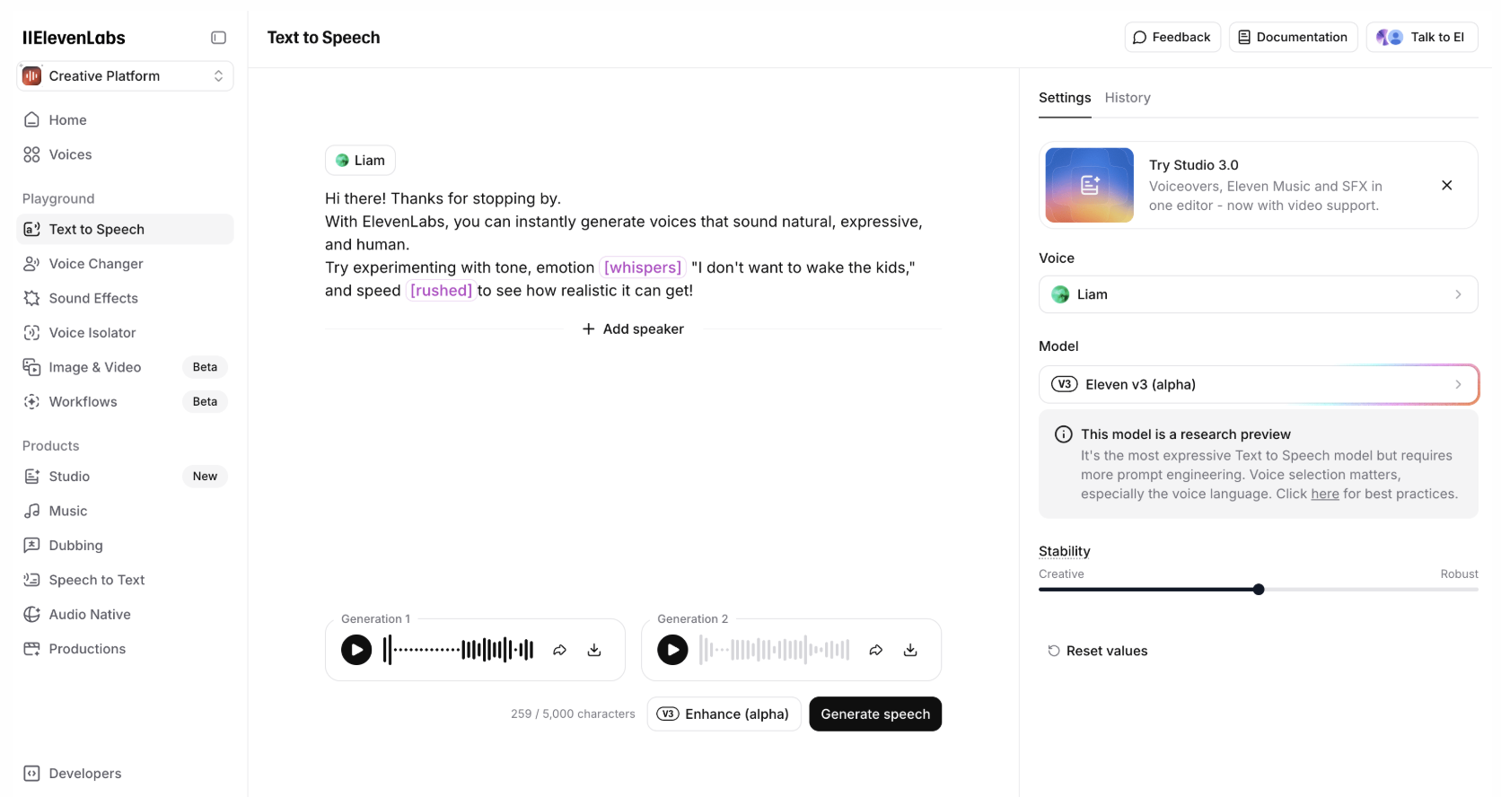The width and height of the screenshot is (1501, 797).
Task: Open Sound Effects tool
Action: tap(125, 298)
